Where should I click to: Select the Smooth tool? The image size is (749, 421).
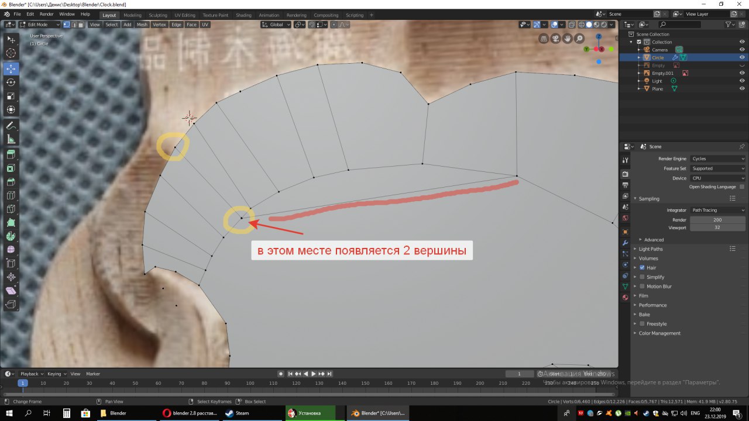click(11, 250)
